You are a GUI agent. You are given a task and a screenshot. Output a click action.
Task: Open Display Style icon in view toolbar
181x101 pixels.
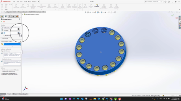coord(102,12)
